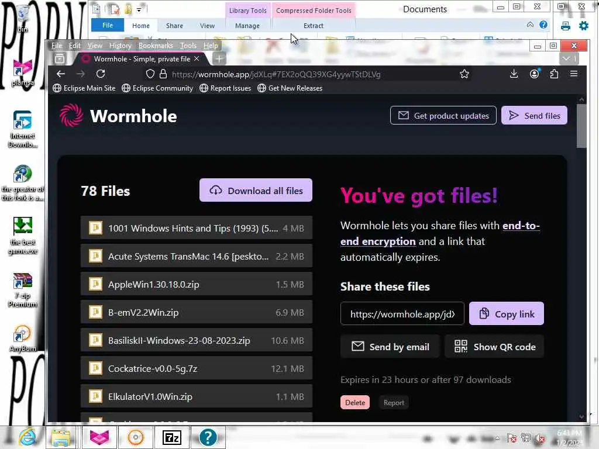
Task: Open new browser tab with plus
Action: (x=219, y=59)
